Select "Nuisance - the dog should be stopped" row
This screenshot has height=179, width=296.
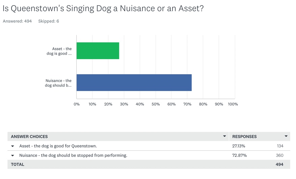pyautogui.click(x=73, y=155)
